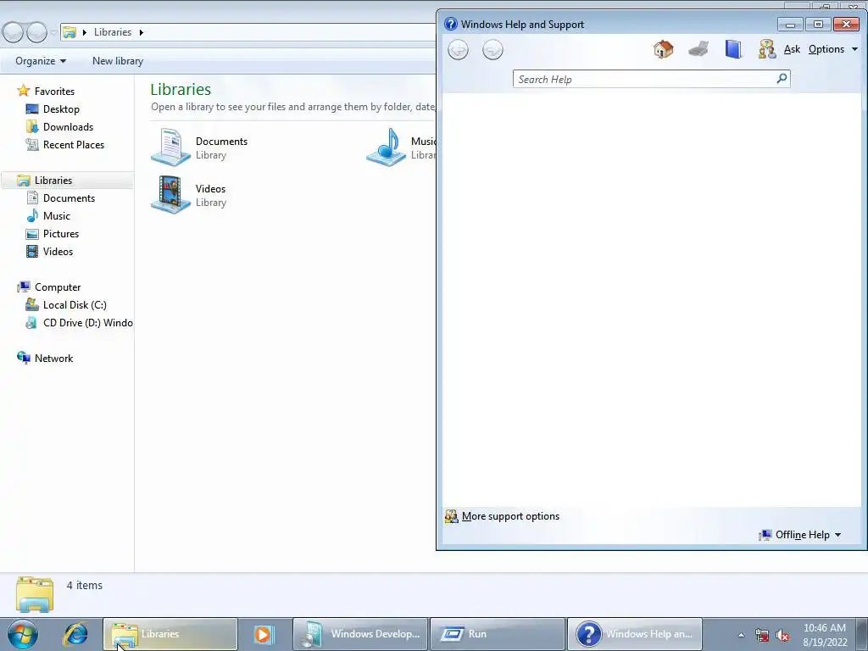Screen dimensions: 868x651
Task: Select Libraries node in navigation pane
Action: 53,181
